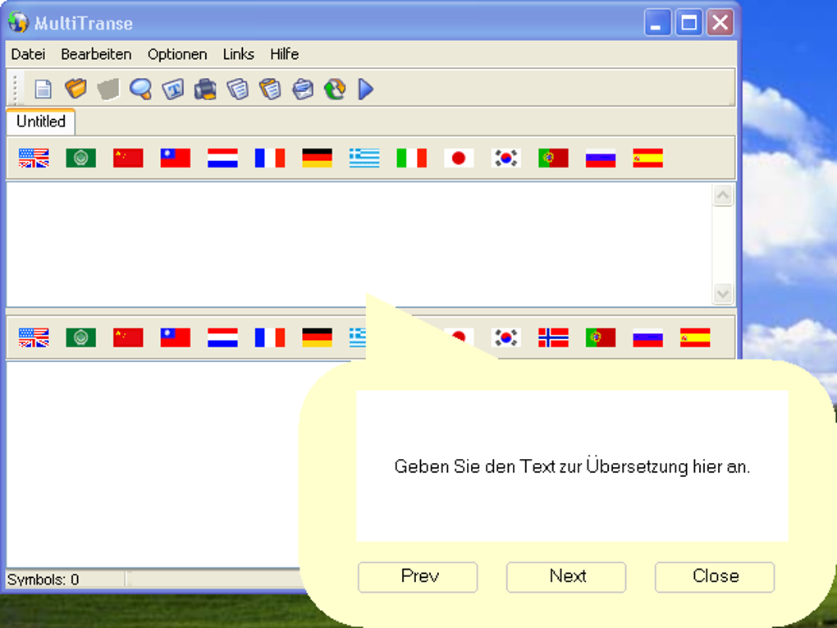Select German flag in lower language row
Viewport: 837px width, 628px height.
click(317, 337)
